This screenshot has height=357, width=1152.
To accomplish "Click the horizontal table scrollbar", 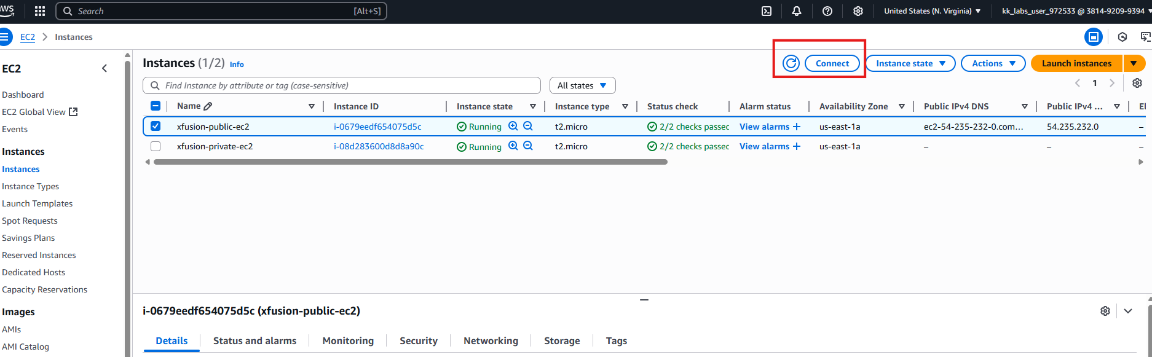I will (411, 162).
